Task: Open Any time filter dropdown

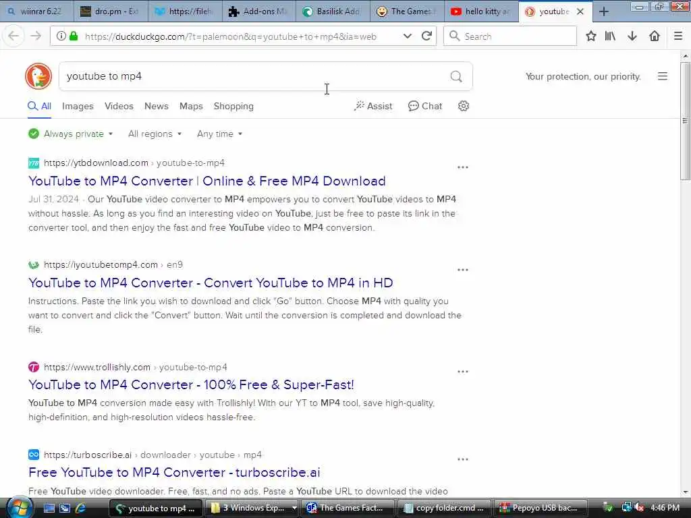Action: pyautogui.click(x=219, y=134)
